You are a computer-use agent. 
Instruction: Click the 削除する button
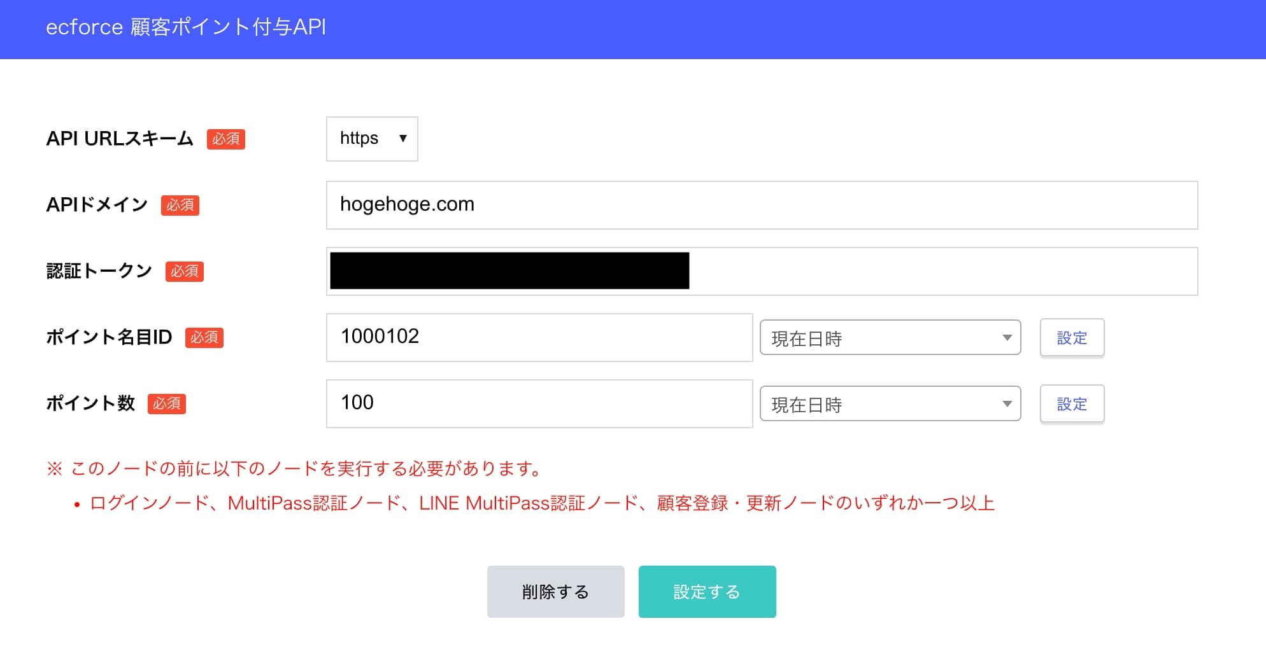coord(555,592)
